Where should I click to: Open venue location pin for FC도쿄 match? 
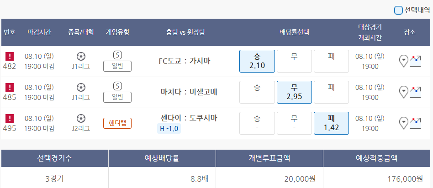pos(403,61)
